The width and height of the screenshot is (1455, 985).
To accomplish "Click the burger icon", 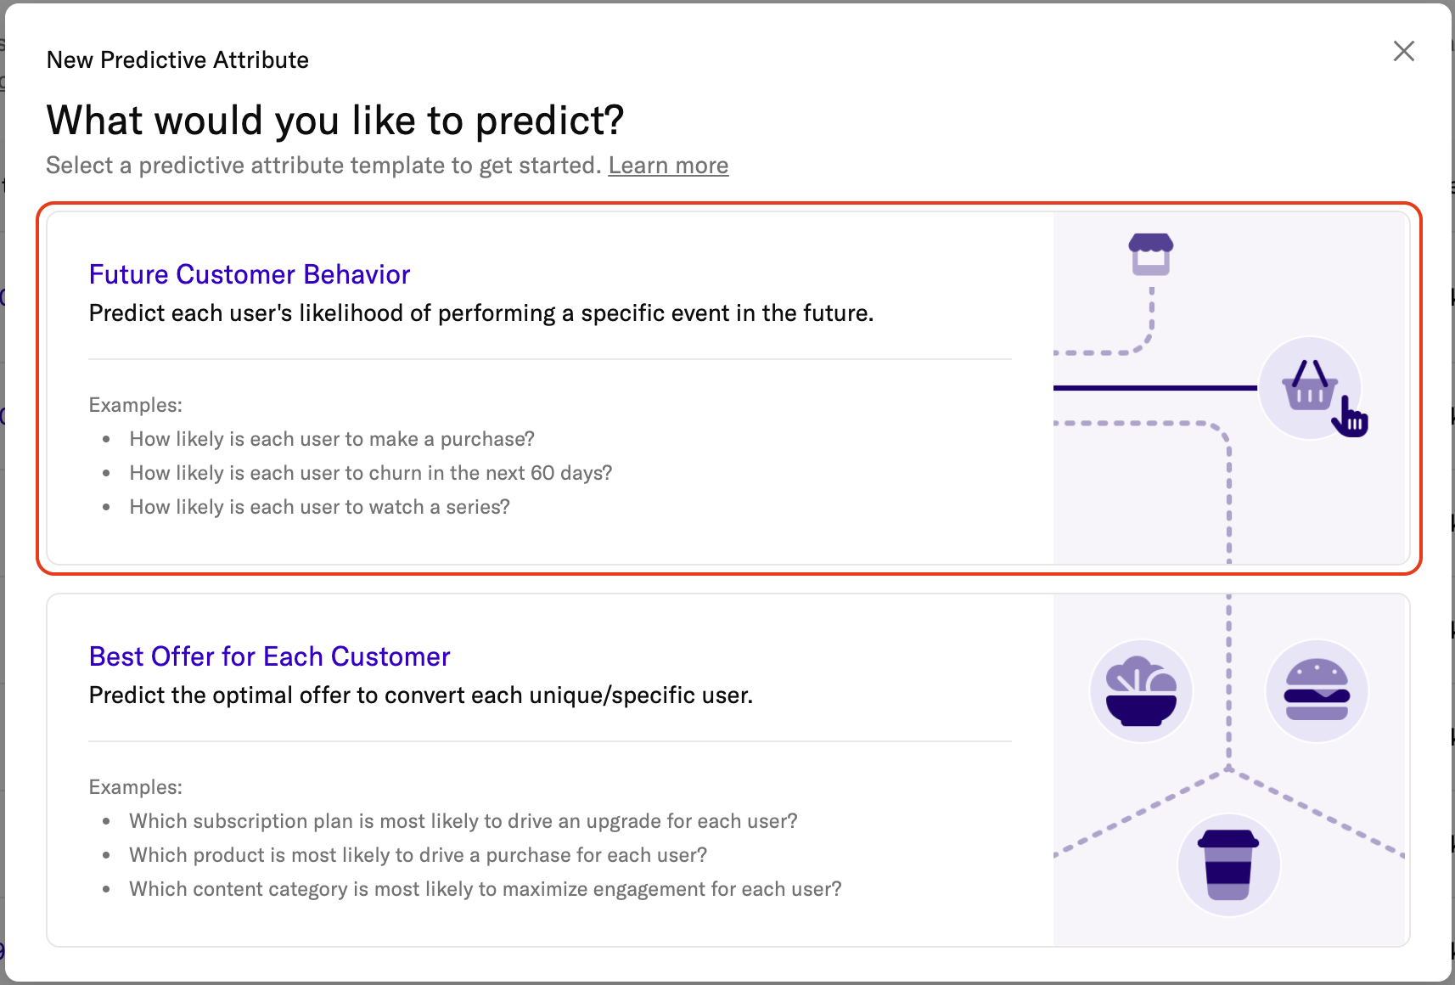I will 1317,690.
